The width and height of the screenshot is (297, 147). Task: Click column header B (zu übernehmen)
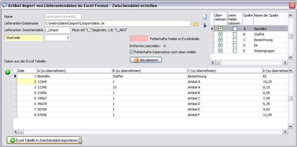[126, 71]
